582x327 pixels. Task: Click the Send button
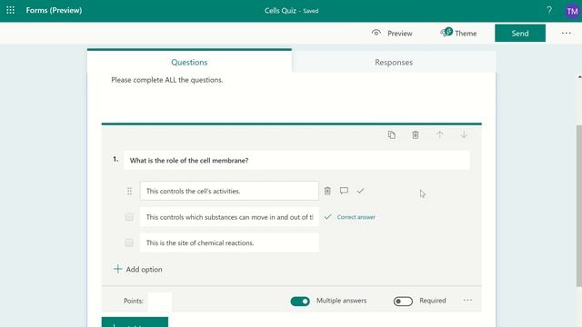click(520, 33)
